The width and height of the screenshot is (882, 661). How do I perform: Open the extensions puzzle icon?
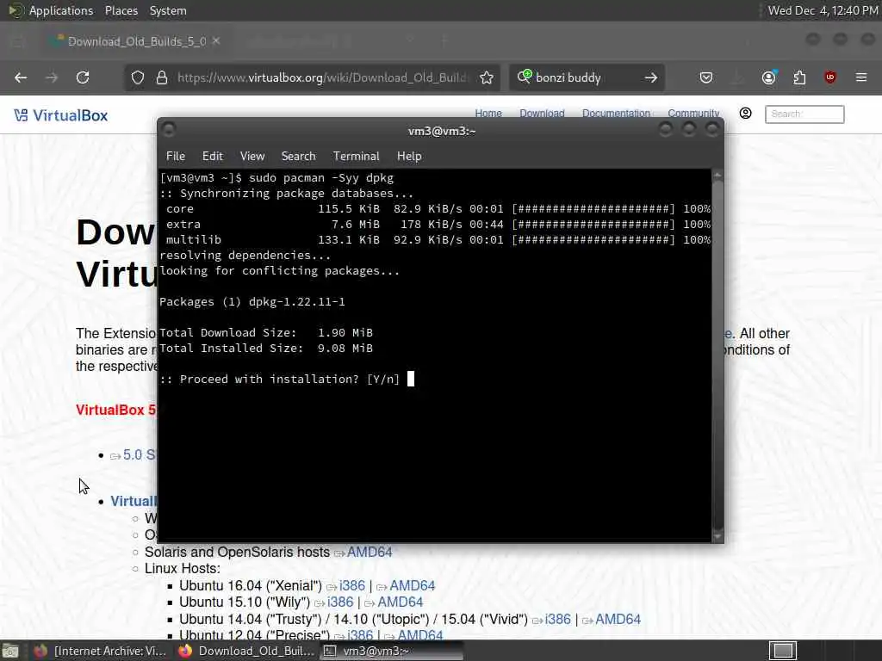(799, 77)
